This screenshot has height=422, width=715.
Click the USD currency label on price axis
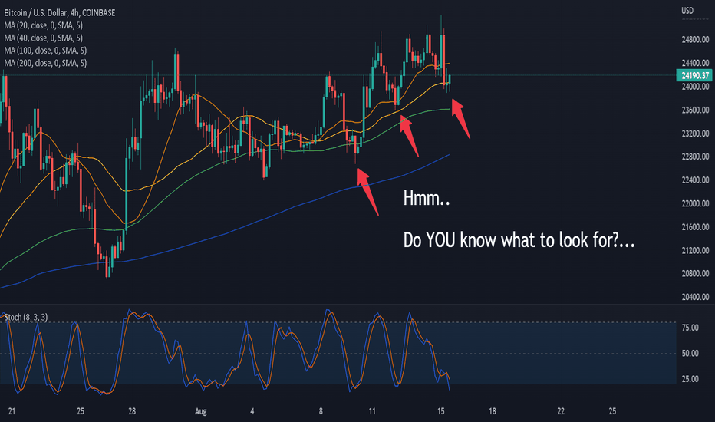point(687,11)
